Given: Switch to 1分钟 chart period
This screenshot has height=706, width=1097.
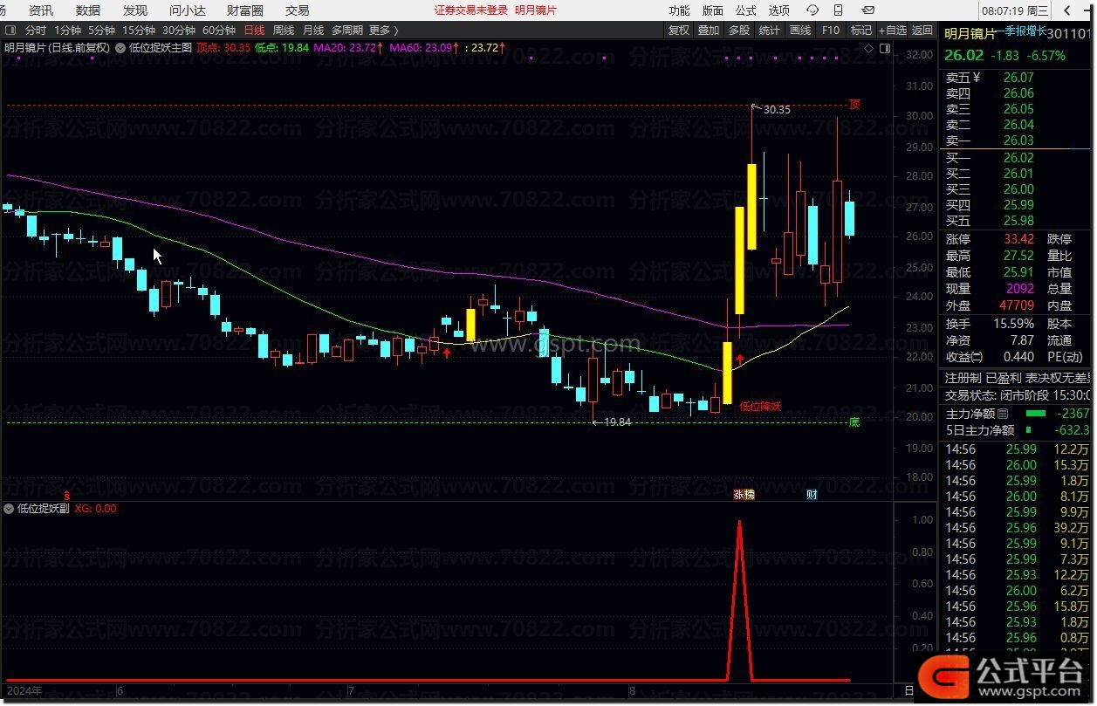Looking at the screenshot, I should 67,30.
